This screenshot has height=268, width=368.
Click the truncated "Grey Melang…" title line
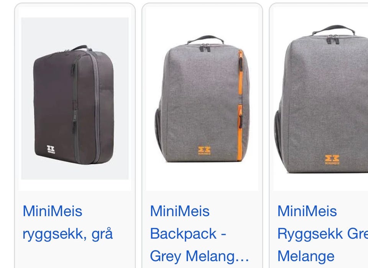(199, 256)
